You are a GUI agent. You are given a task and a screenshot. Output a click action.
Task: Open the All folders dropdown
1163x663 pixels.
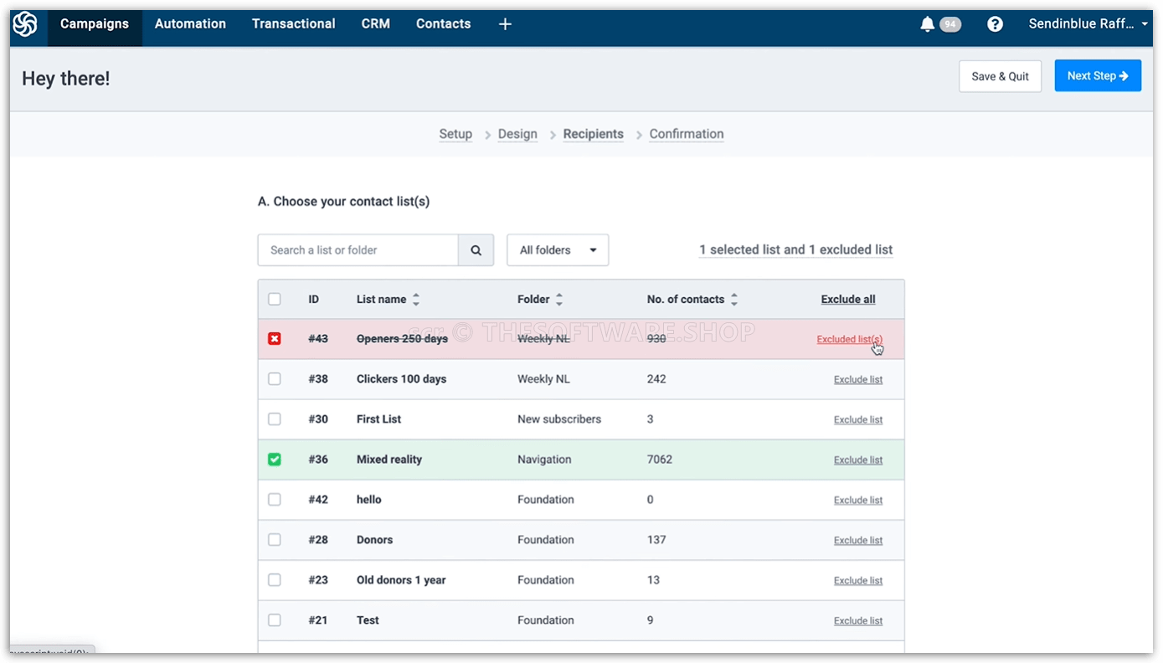(x=558, y=250)
